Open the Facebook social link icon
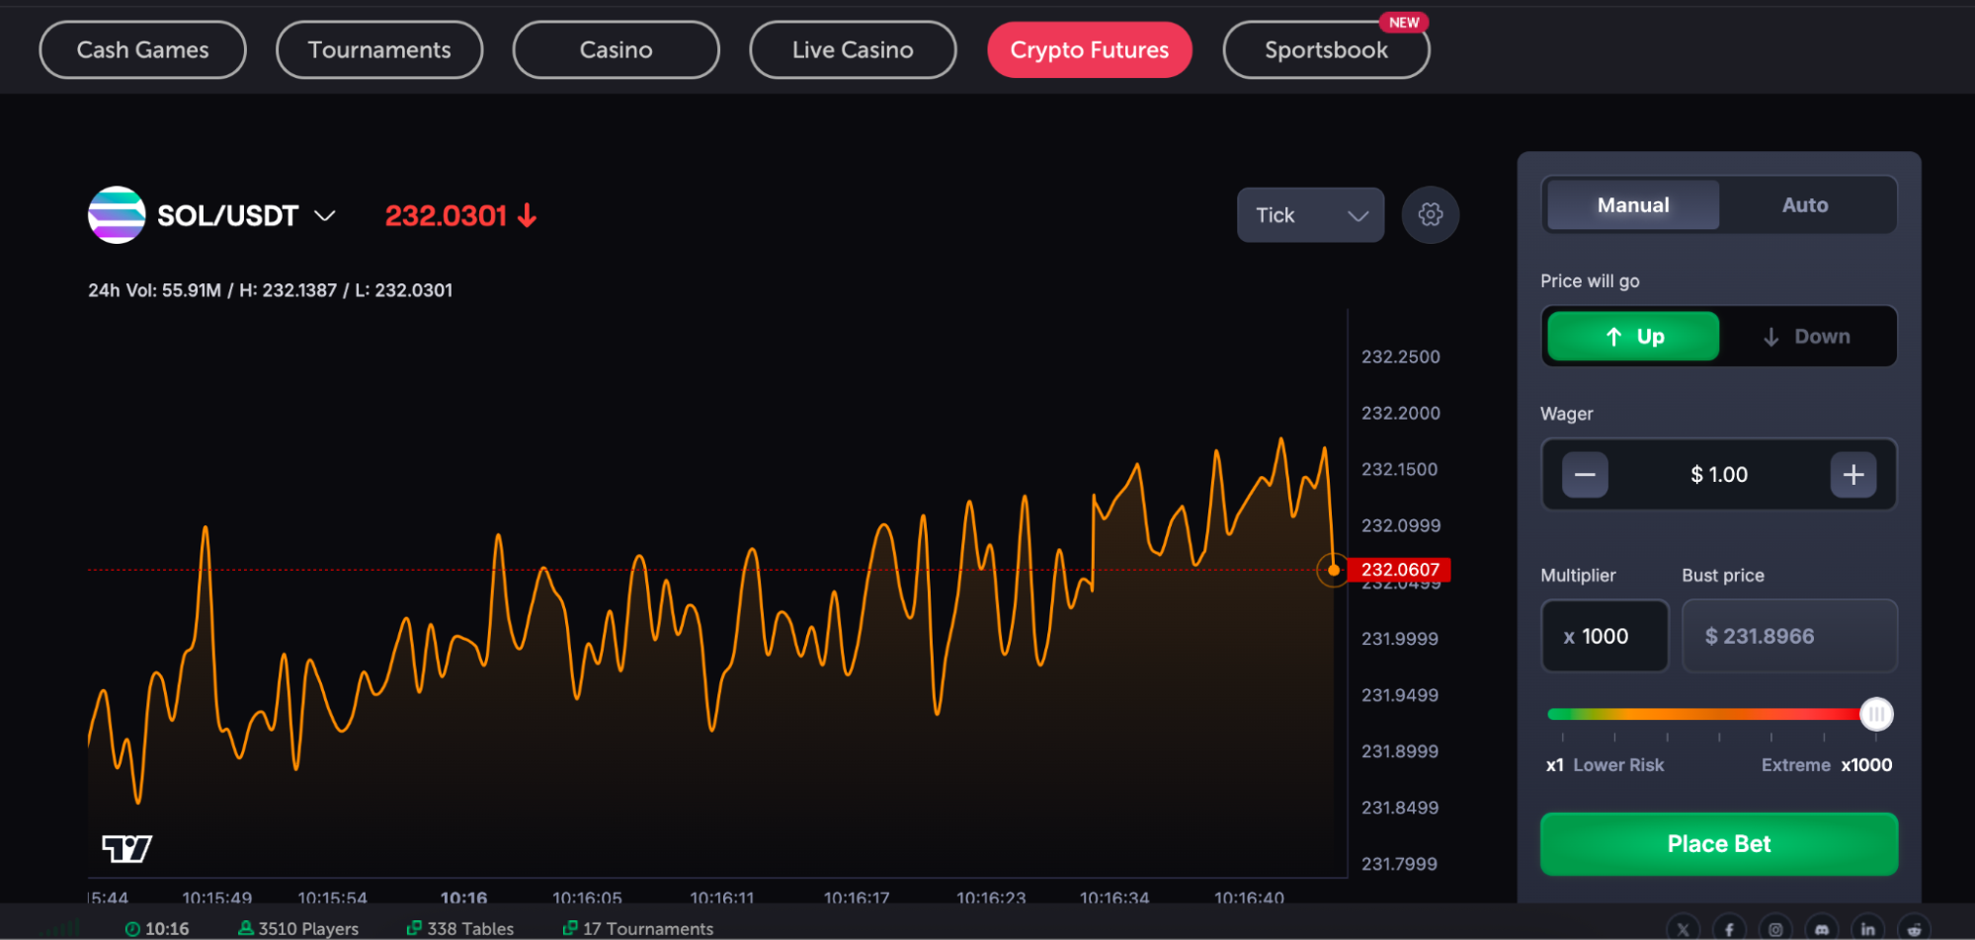 point(1729,929)
